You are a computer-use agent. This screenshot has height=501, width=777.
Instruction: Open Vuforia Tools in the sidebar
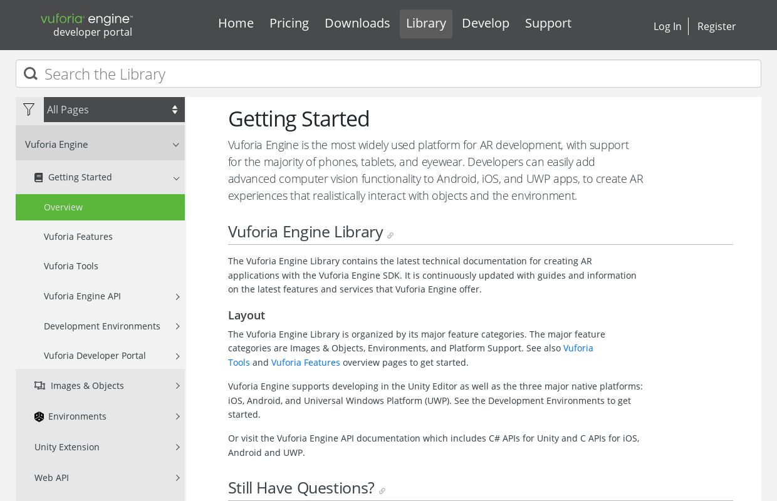(71, 266)
